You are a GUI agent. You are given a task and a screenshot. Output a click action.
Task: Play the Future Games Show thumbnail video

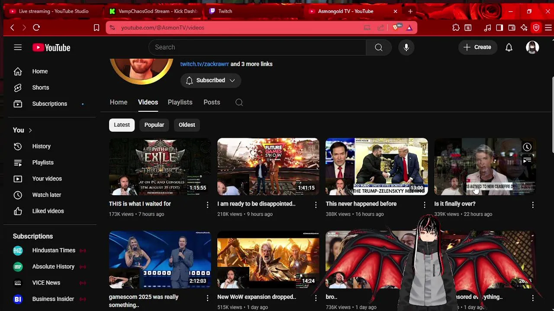coord(268,167)
